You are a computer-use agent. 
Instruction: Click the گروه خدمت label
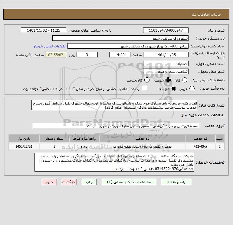coord(214,126)
